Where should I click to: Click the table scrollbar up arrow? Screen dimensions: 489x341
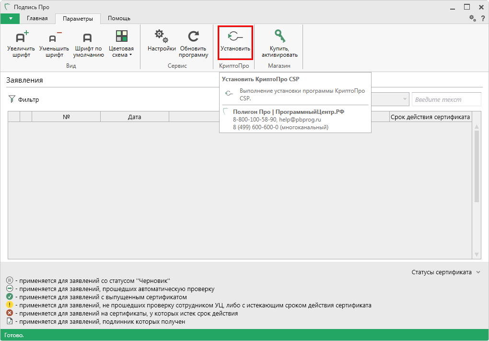pos(477,127)
